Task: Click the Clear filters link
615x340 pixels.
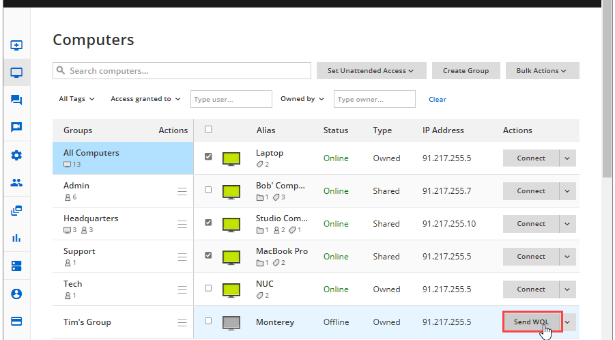Action: tap(437, 100)
